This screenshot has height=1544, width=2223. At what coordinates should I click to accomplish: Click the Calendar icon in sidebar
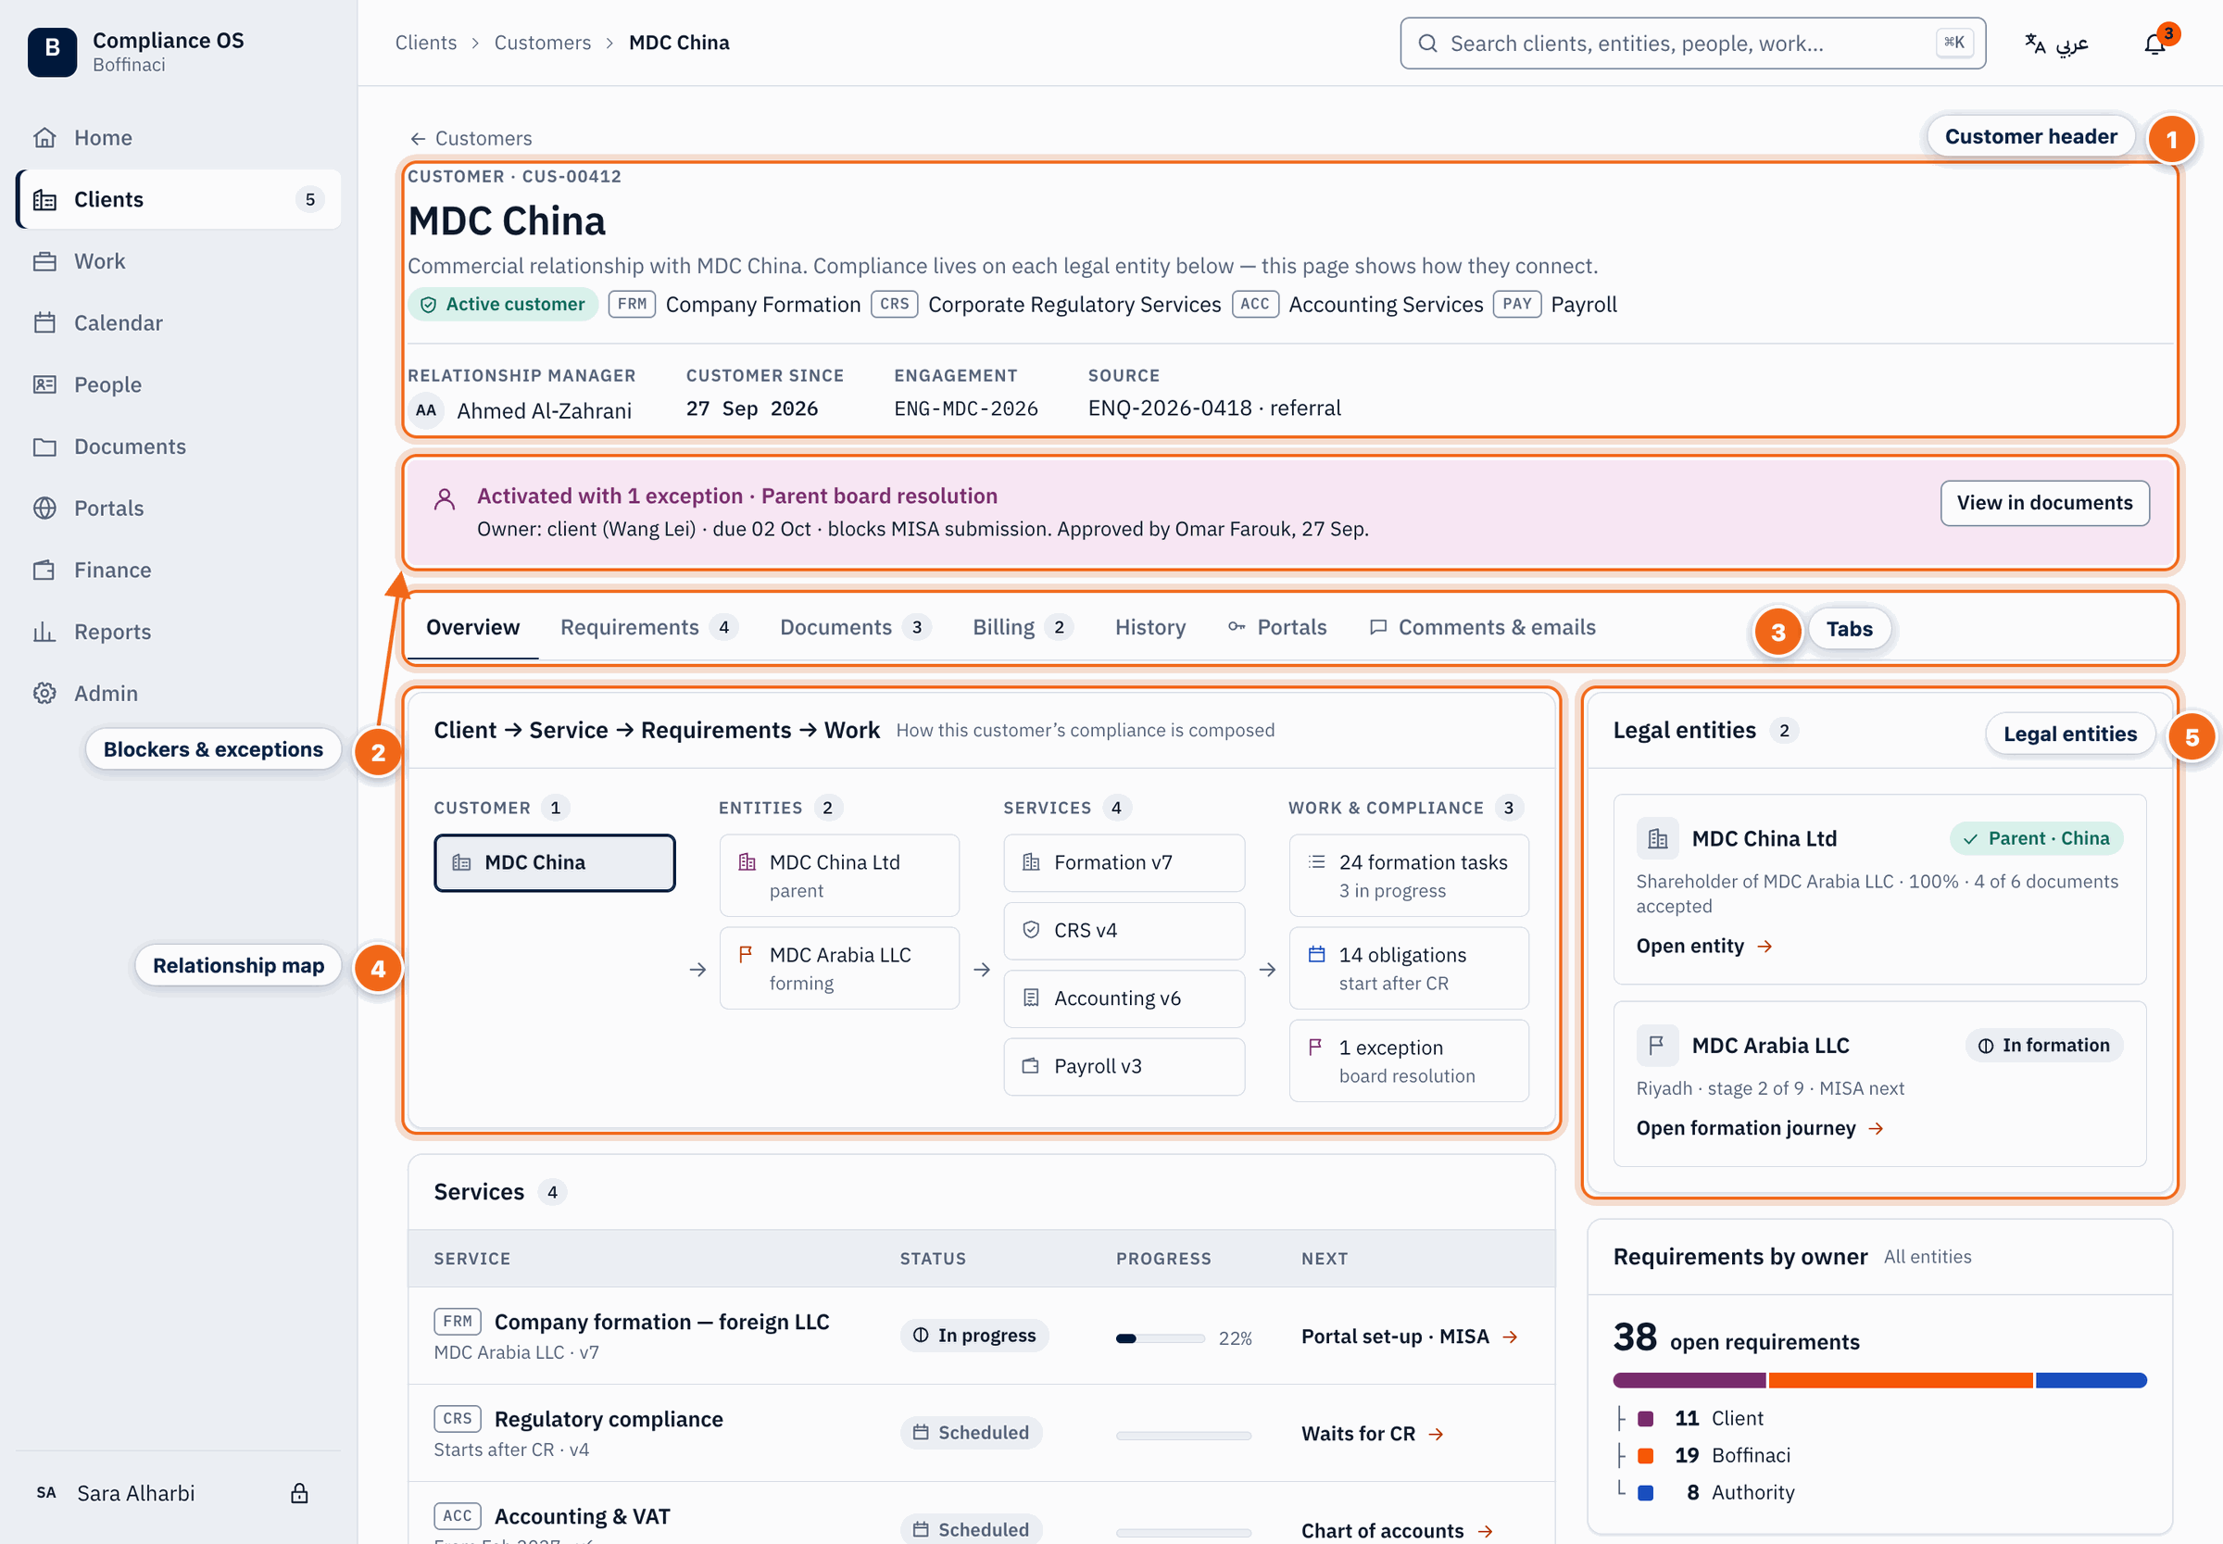(44, 323)
